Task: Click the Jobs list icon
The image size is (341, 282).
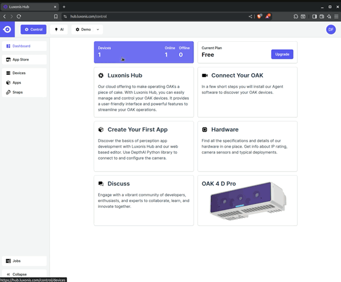Action: (8, 261)
